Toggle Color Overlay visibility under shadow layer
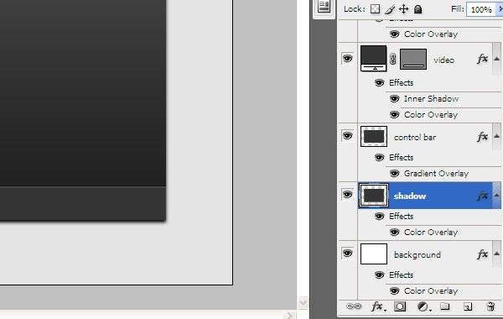Screen dimensions: 503x319 point(394,232)
